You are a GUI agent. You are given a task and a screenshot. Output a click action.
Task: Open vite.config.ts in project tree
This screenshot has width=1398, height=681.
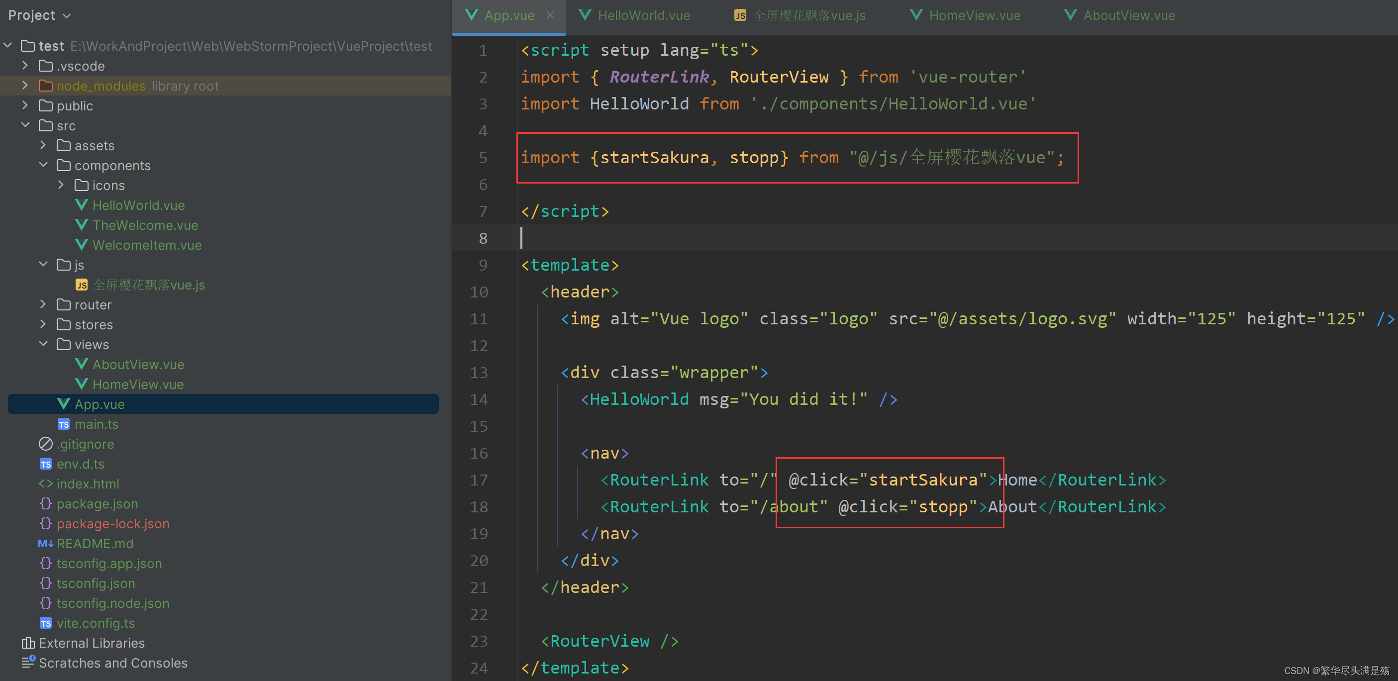coord(96,623)
